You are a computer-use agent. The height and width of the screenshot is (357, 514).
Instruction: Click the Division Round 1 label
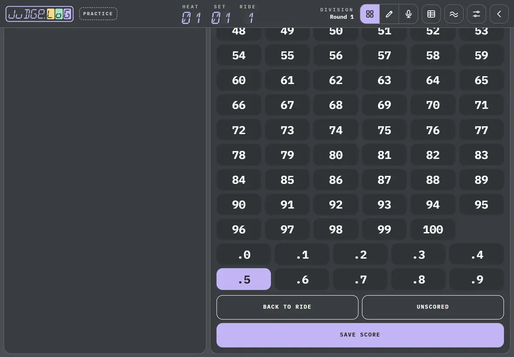(337, 13)
